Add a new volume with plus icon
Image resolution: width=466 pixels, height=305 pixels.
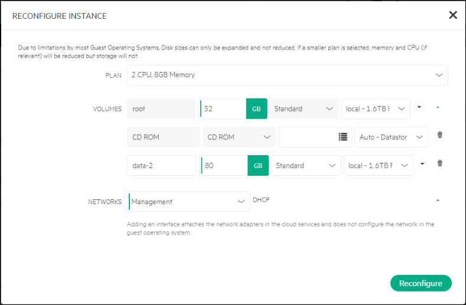coord(438,107)
